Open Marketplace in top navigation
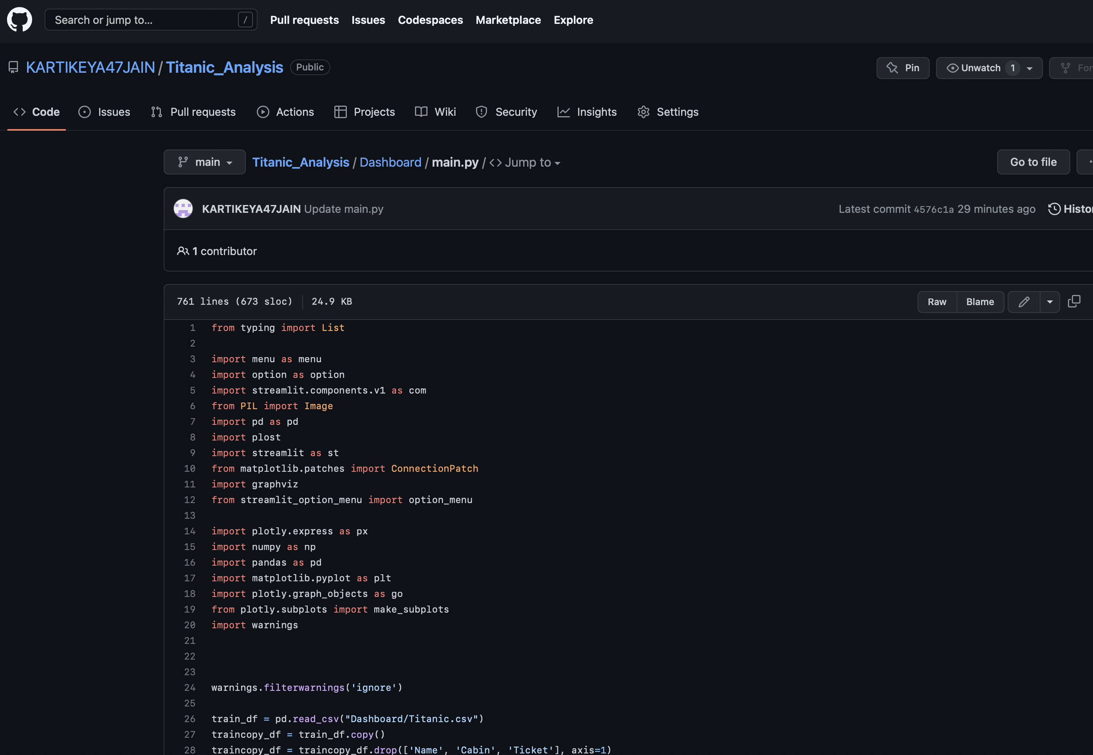This screenshot has width=1093, height=755. [x=508, y=20]
